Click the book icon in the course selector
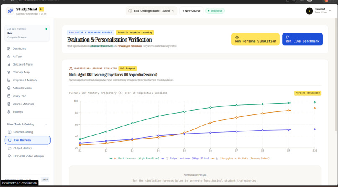Viewport: 338px width, 187px height. pos(130,11)
